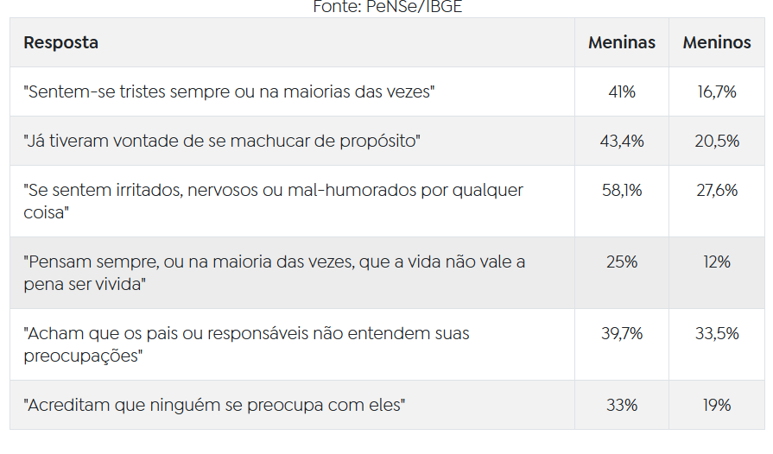Select the 16,7% value for Meninos
Viewport: 773px width, 454px height.
[716, 91]
